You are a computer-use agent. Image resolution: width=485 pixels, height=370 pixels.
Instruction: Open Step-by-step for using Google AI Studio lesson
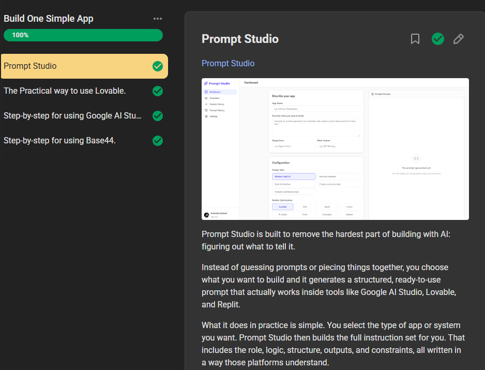click(84, 116)
